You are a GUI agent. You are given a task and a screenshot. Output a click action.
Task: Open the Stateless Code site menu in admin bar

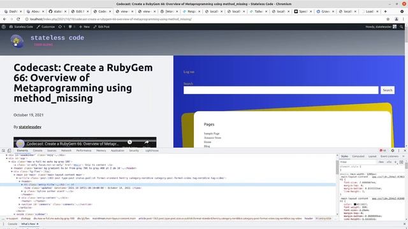pos(21,27)
